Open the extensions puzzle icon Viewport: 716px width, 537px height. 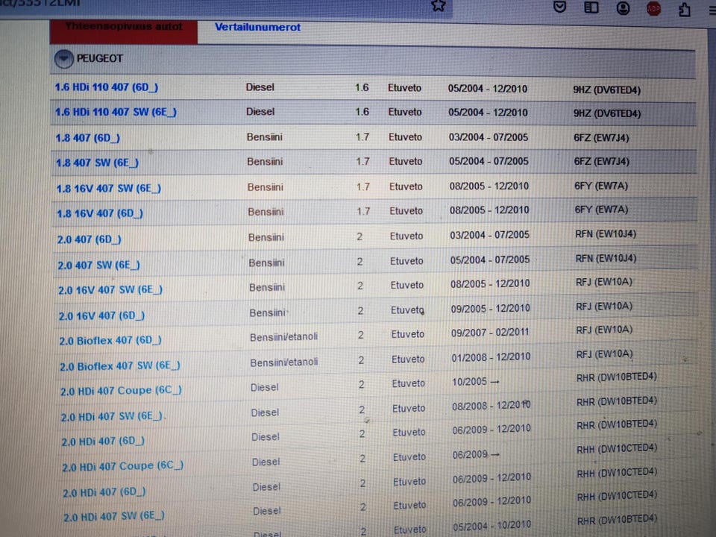(684, 10)
